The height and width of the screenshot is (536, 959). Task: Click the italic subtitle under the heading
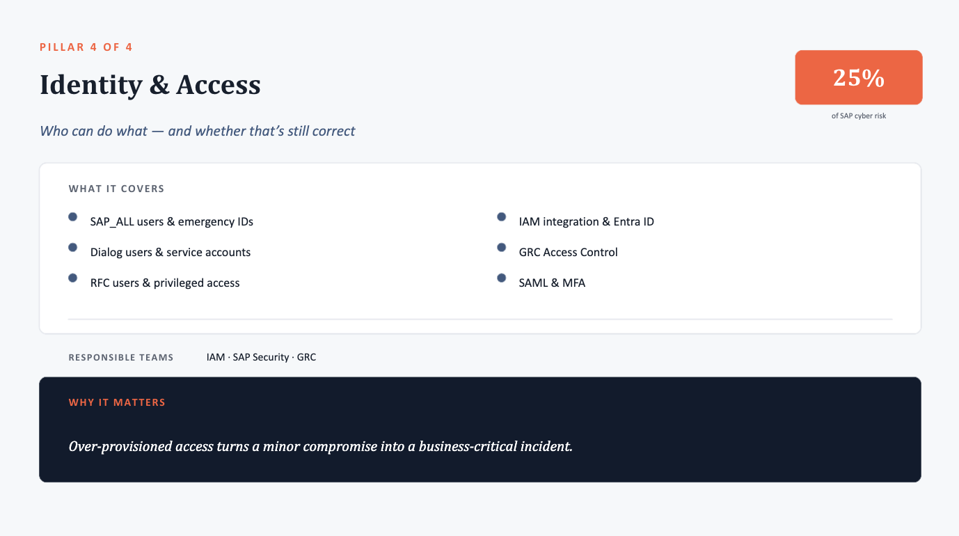click(x=198, y=131)
